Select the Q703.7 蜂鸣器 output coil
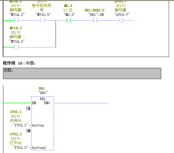 click(x=121, y=20)
